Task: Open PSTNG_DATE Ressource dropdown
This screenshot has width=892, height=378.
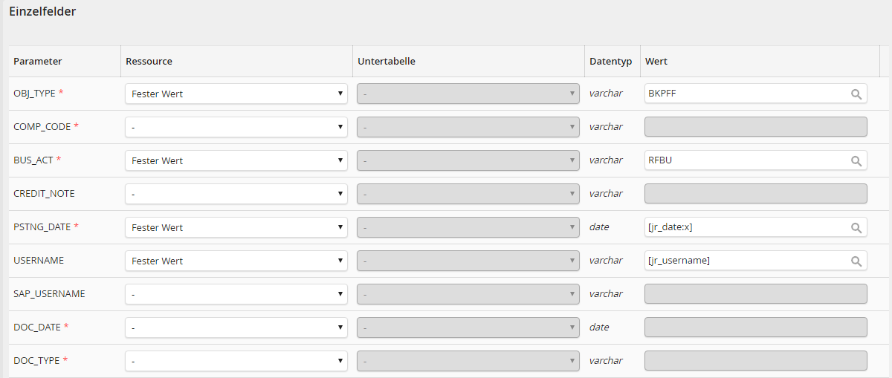Action: (236, 227)
